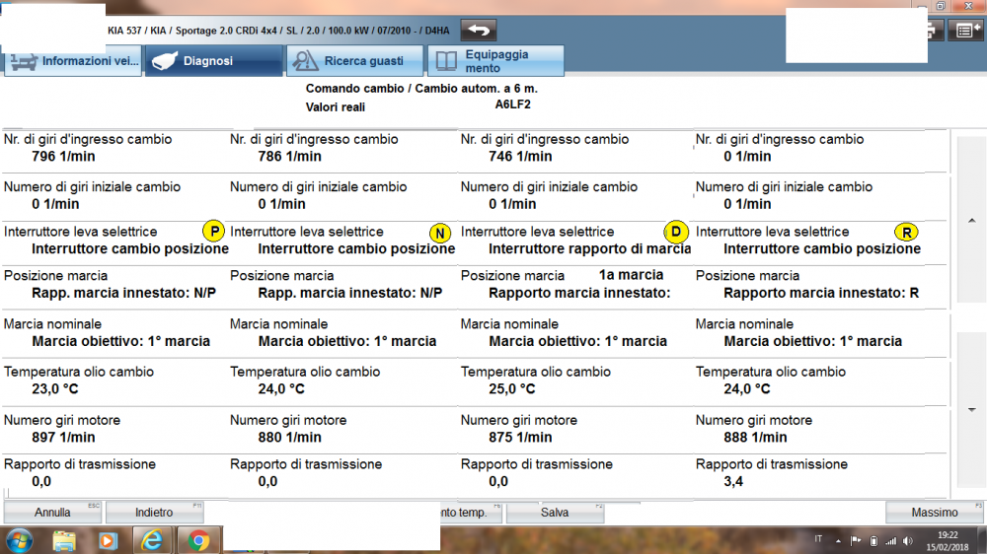Select the 25,0 °C oil temperature value
This screenshot has width=987, height=554.
click(511, 389)
